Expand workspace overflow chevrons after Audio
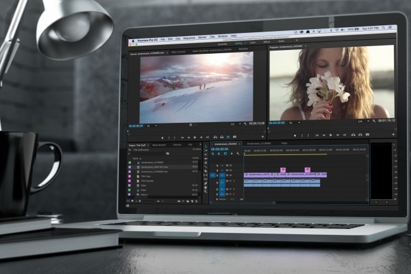 pos(297,40)
